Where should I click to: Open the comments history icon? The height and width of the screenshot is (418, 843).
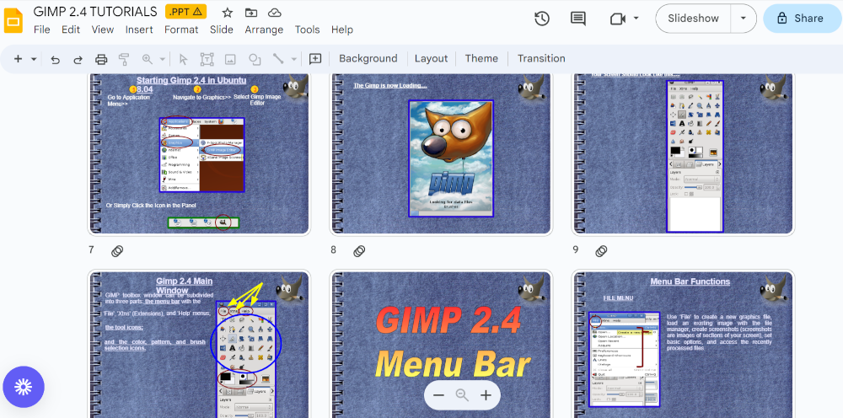578,19
